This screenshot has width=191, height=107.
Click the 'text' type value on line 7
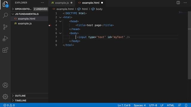[101, 37]
